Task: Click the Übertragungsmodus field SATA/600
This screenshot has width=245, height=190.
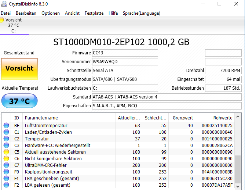Action: tap(125, 79)
